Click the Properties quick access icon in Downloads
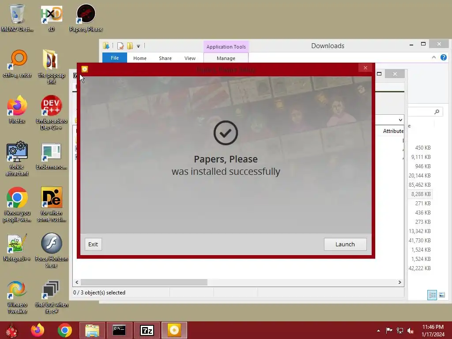 121,46
